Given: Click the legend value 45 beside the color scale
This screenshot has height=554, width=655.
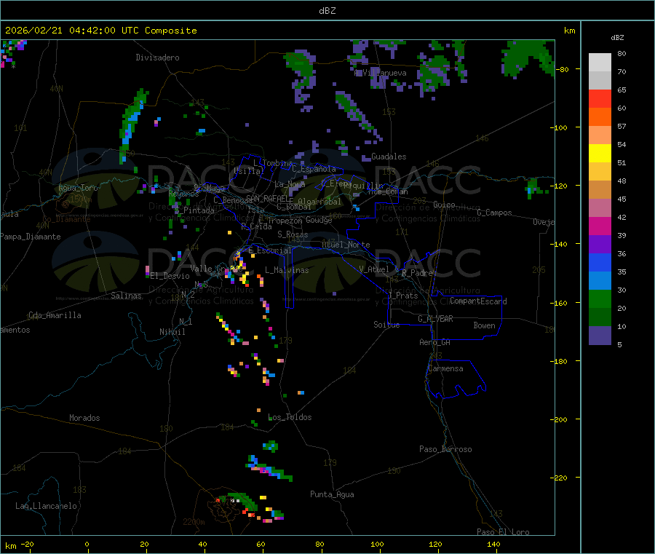Looking at the screenshot, I should 622,199.
